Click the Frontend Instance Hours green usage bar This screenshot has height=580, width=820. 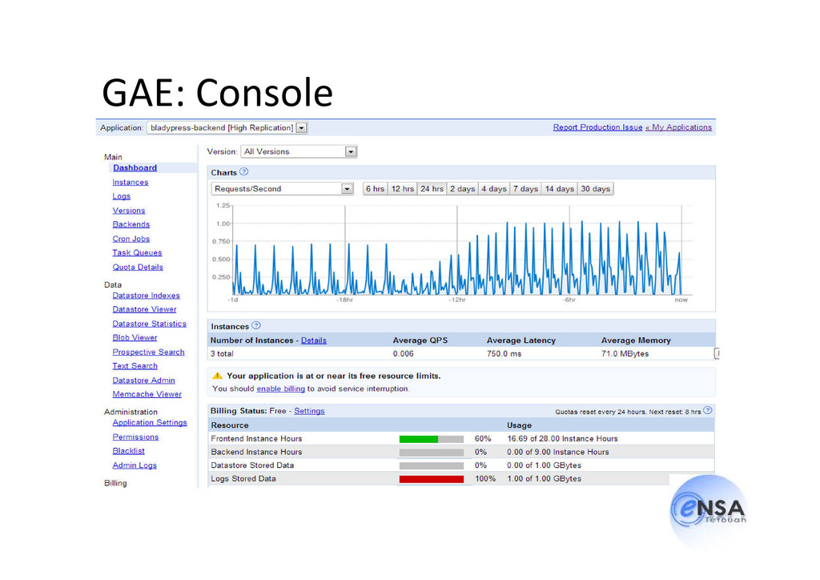[x=418, y=439]
